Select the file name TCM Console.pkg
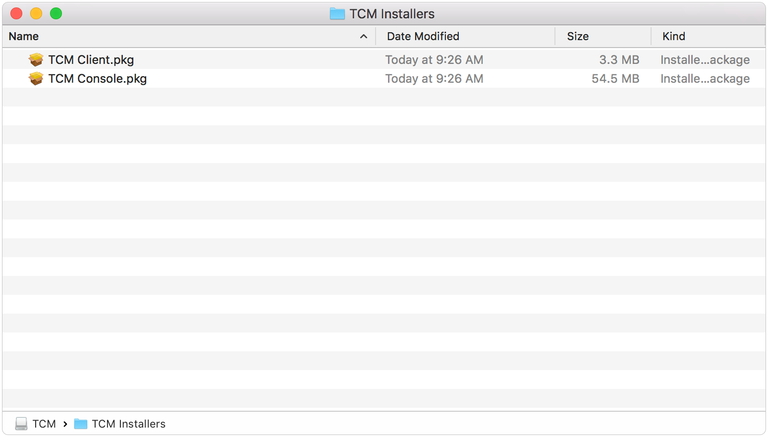This screenshot has width=768, height=437. [98, 79]
